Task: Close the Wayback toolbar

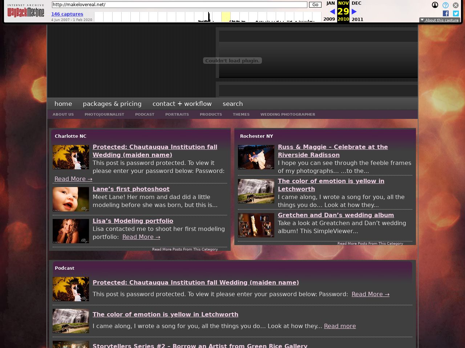Action: point(456,5)
